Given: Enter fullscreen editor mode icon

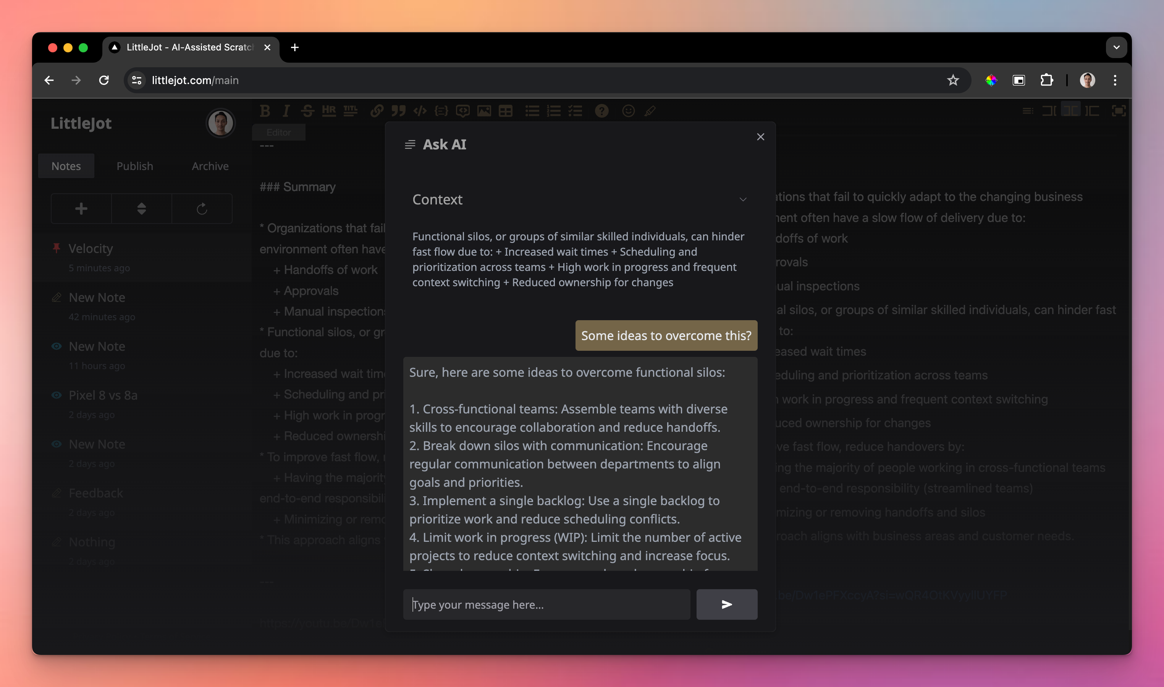Looking at the screenshot, I should click(x=1118, y=111).
